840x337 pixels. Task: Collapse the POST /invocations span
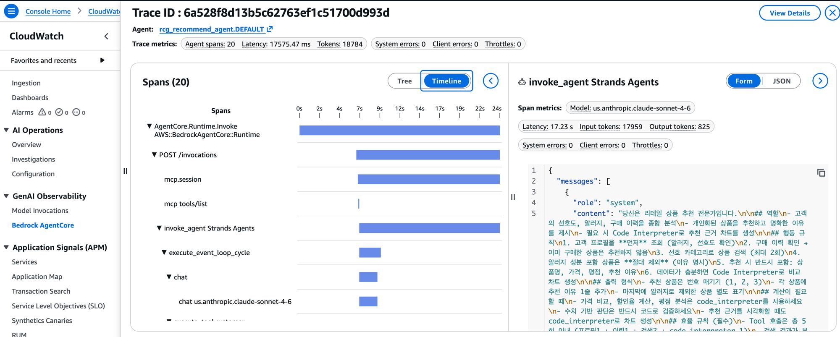point(154,155)
